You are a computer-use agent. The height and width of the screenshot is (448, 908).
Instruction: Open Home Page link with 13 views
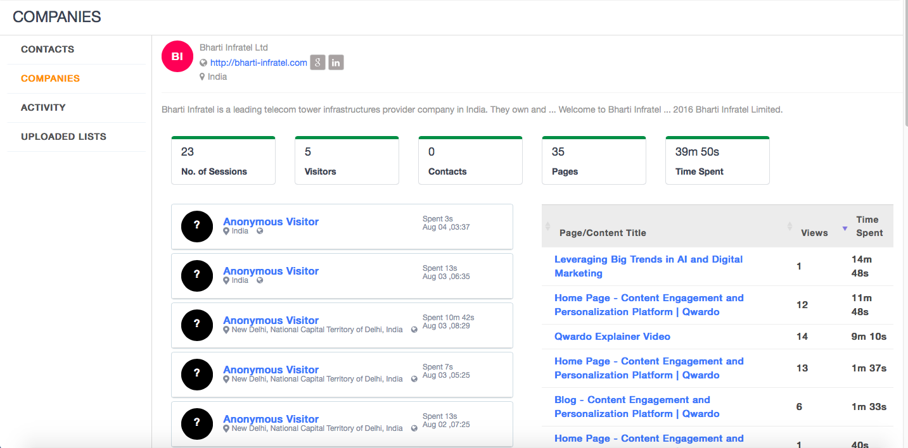point(649,368)
